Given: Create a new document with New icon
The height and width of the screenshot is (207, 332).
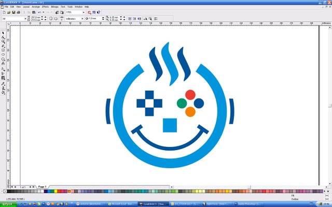Looking at the screenshot, I should 4,12.
